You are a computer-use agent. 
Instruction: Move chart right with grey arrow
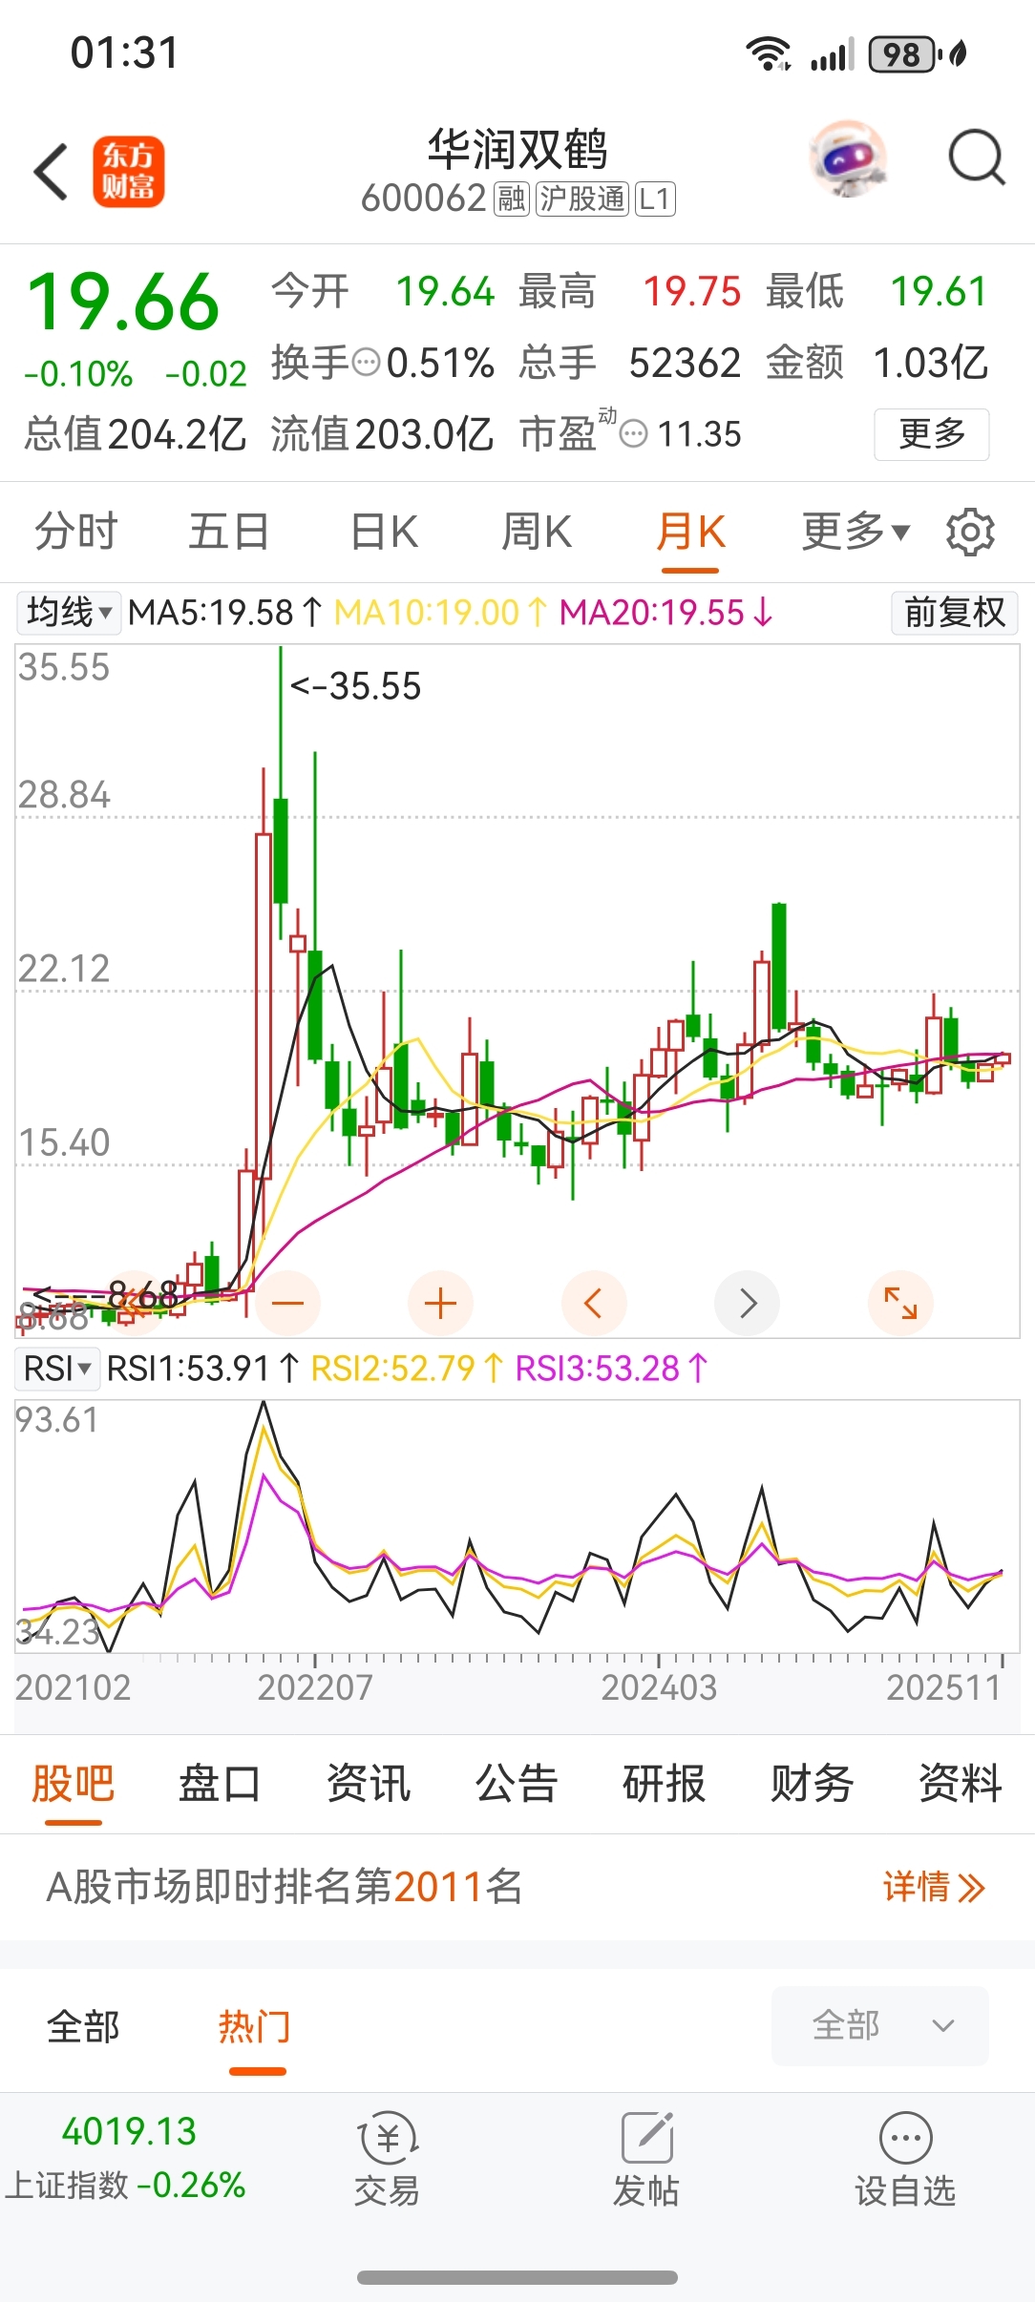point(748,1303)
